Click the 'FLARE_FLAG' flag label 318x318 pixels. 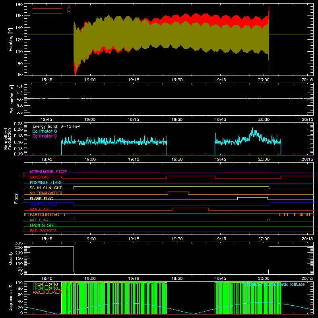pyautogui.click(x=41, y=198)
